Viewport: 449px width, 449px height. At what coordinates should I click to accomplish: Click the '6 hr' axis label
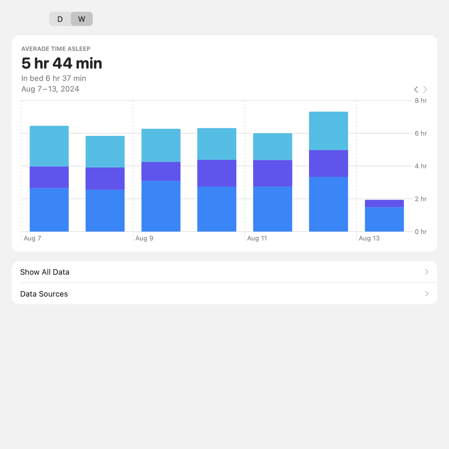pyautogui.click(x=421, y=133)
